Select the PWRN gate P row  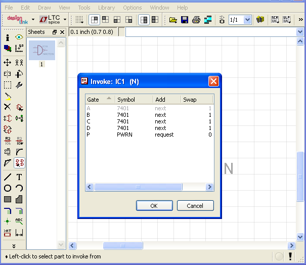(149, 135)
